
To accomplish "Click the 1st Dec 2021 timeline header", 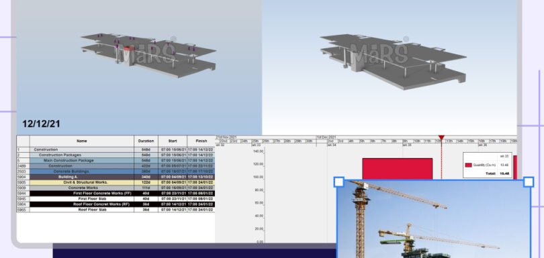I will (326, 137).
